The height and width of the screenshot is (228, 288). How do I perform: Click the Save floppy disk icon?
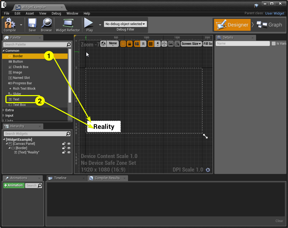(x=32, y=25)
